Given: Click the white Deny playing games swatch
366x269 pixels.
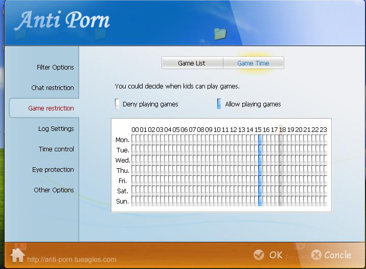Looking at the screenshot, I should [117, 104].
